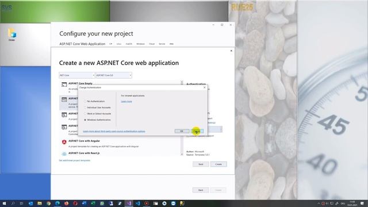Close the Create a new ASP.NET Core web application dialog

tap(231, 51)
